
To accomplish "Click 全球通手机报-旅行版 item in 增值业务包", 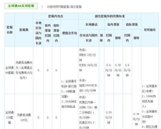I will (69, 84).
